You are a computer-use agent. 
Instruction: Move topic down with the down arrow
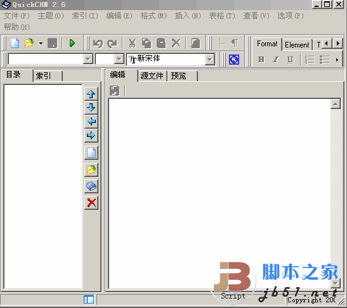(91, 108)
